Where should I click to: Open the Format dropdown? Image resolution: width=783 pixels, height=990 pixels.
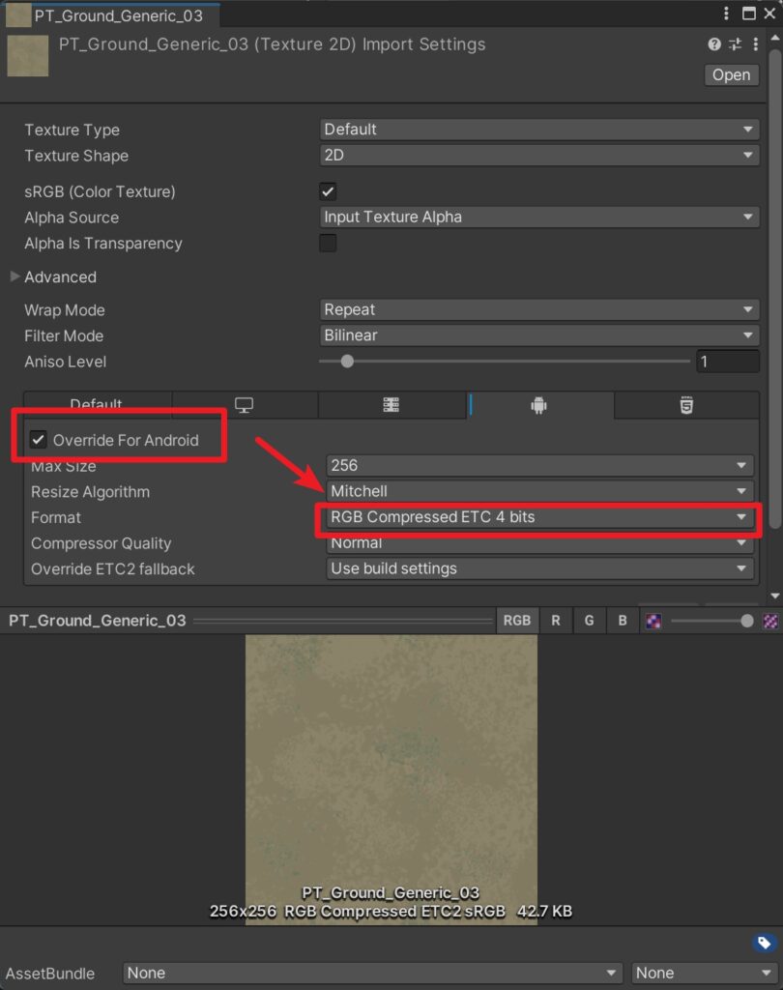click(539, 517)
